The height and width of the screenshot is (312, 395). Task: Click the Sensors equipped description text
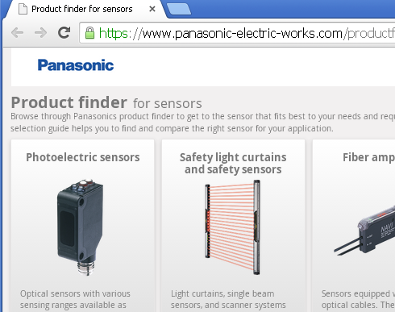coord(358,299)
